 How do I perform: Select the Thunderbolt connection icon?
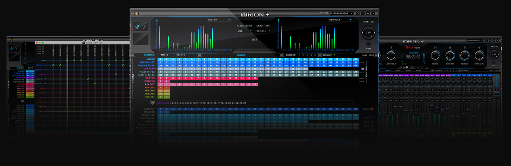[144, 26]
